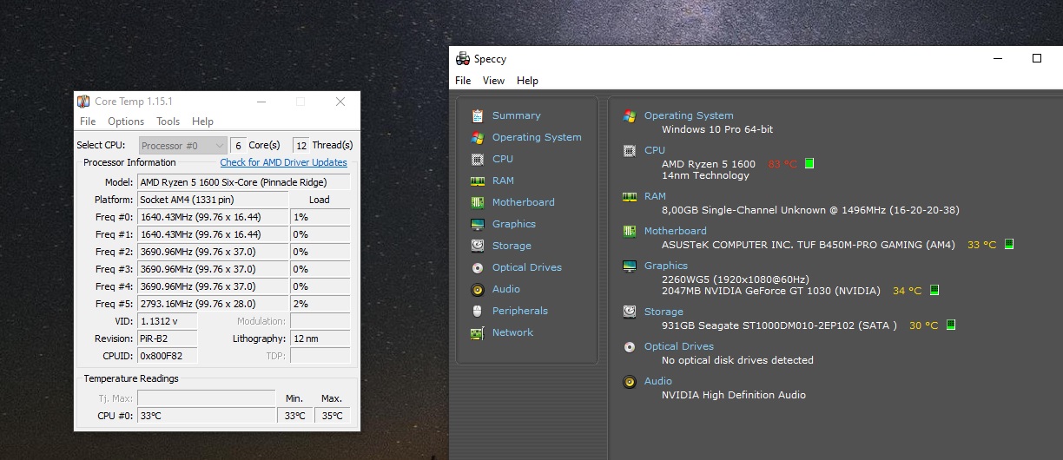1063x460 pixels.
Task: Click the Motherboard icon beside the summary heading
Action: (x=630, y=231)
